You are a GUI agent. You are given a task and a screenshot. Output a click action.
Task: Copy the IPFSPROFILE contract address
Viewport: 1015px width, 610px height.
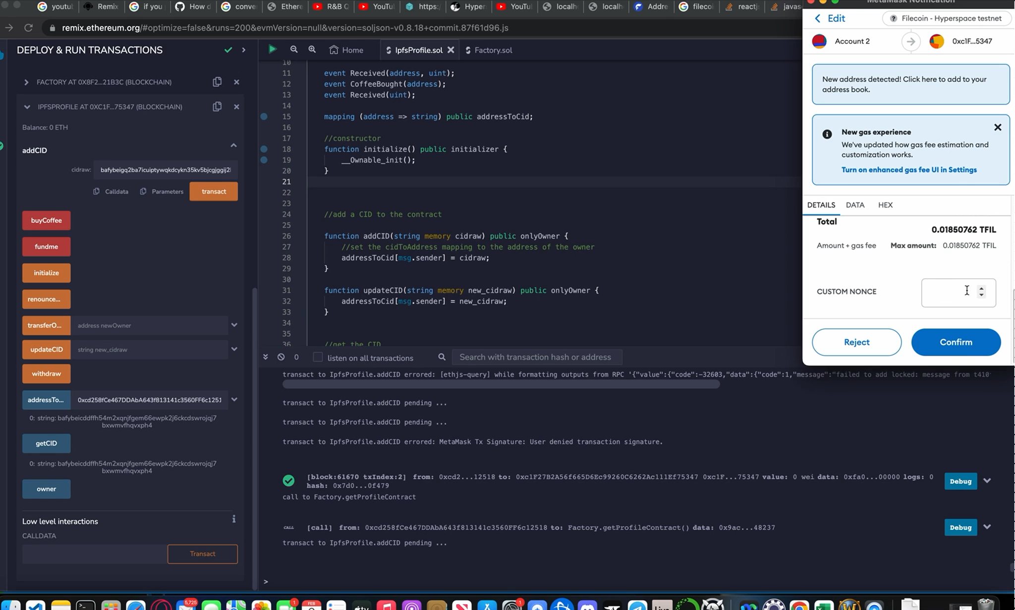[217, 106]
